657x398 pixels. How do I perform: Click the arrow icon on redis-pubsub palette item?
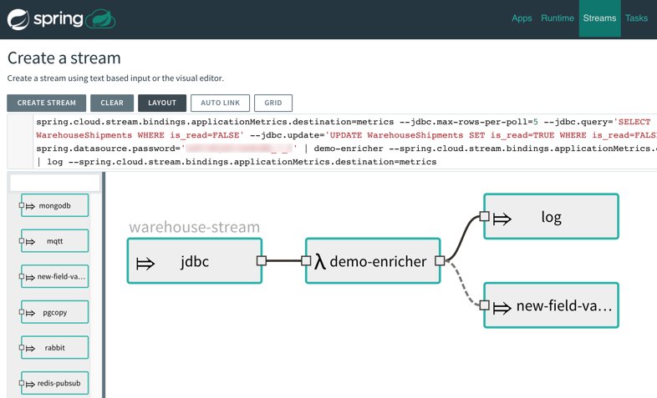pos(30,384)
